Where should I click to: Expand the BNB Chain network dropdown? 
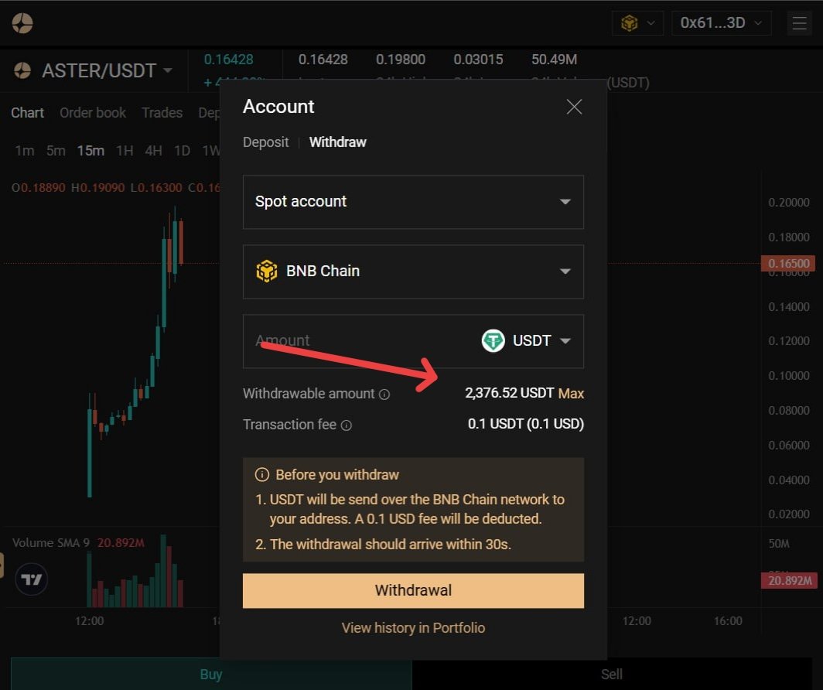tap(413, 272)
